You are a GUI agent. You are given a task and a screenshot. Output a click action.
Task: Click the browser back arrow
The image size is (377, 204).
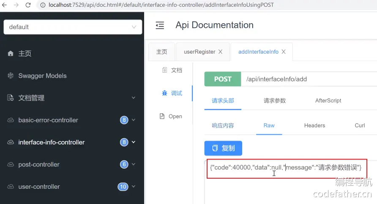pyautogui.click(x=4, y=5)
